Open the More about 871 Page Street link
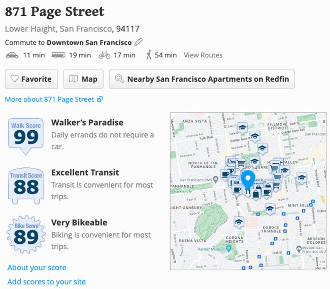 pyautogui.click(x=54, y=99)
